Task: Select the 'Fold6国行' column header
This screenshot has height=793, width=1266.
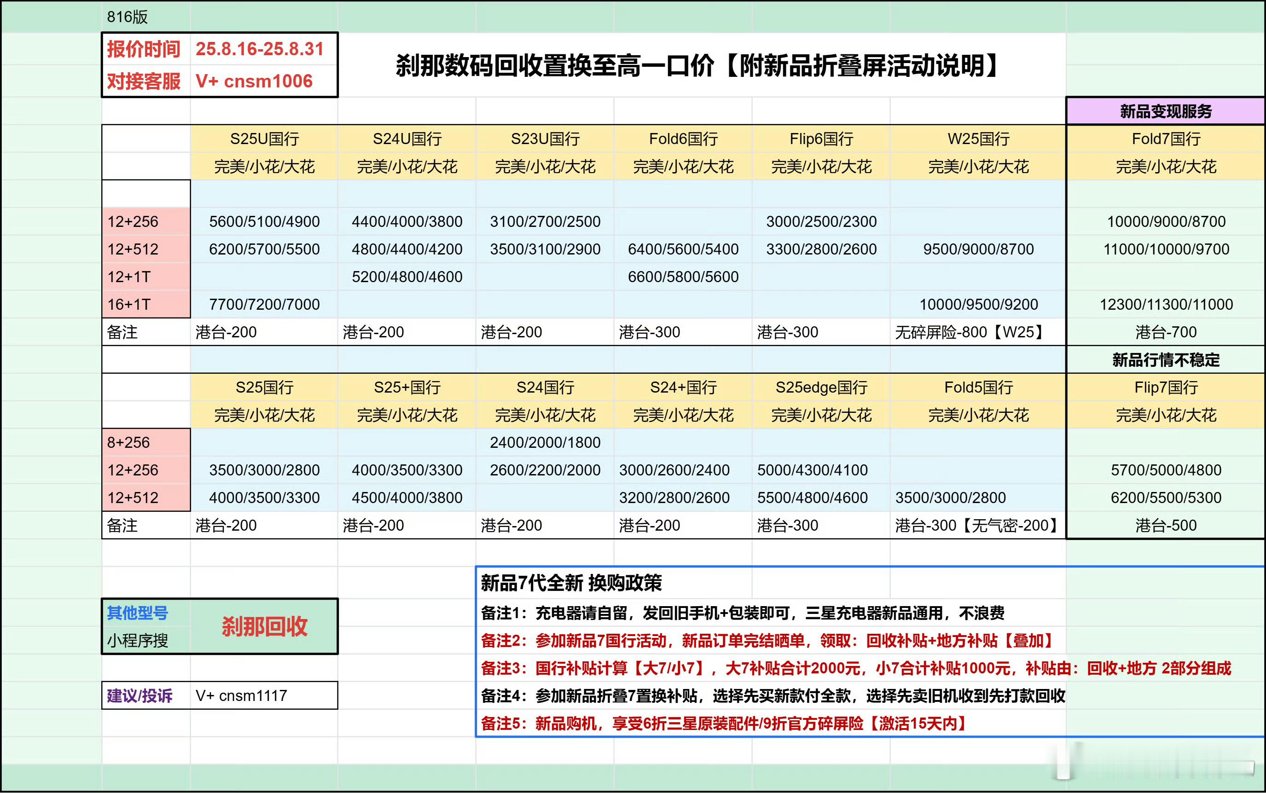Action: (x=683, y=139)
